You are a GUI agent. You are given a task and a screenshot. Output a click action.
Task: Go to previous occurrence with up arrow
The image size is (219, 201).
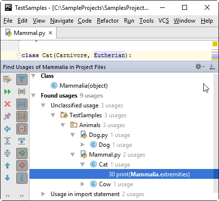tap(7, 166)
